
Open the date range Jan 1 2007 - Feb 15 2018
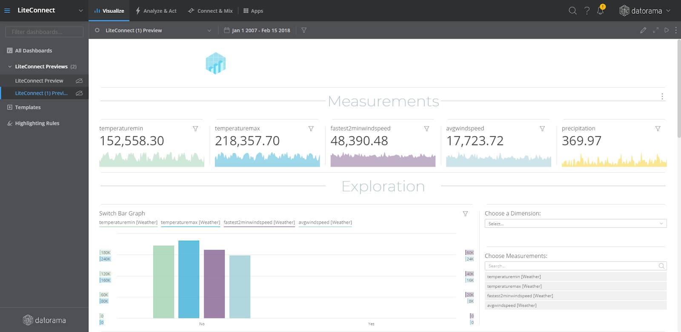257,30
